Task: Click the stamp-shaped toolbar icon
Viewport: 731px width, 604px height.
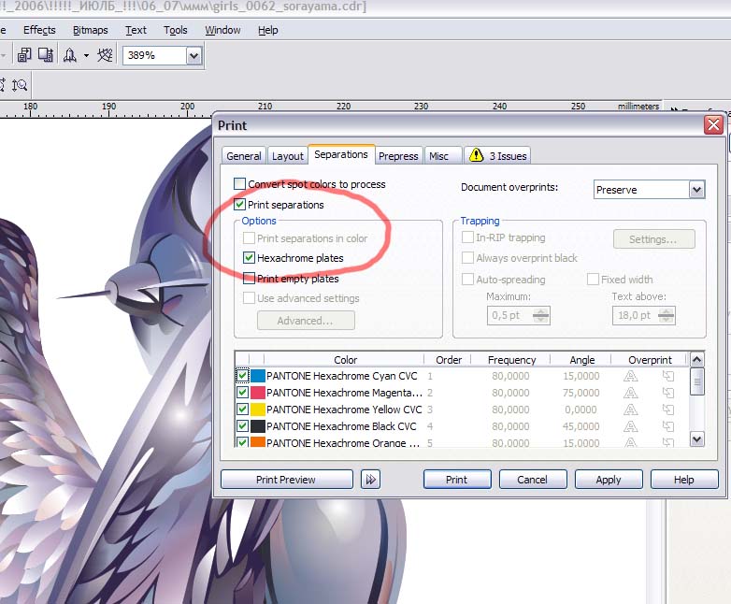Action: 70,55
